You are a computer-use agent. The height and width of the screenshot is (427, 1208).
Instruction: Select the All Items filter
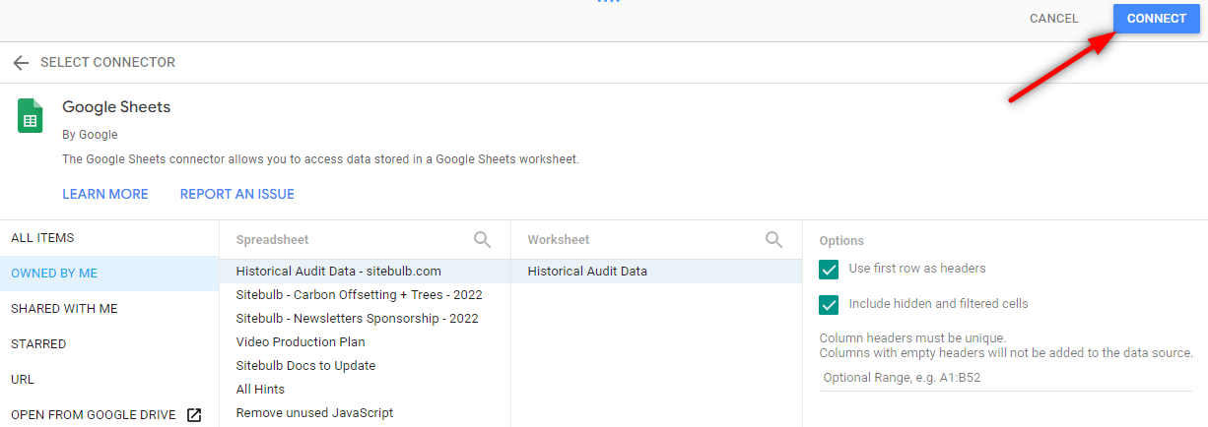point(109,238)
